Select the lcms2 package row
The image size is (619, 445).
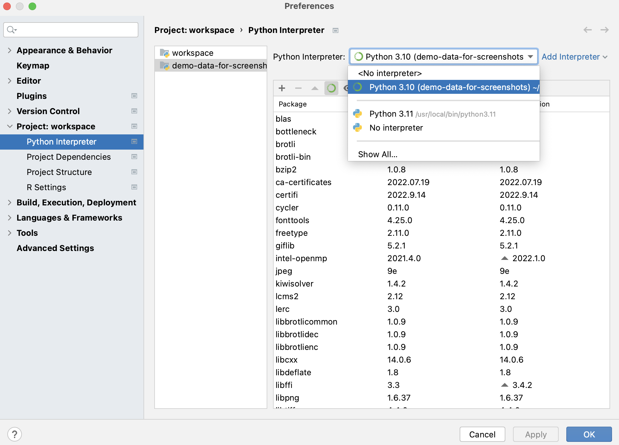pyautogui.click(x=441, y=296)
